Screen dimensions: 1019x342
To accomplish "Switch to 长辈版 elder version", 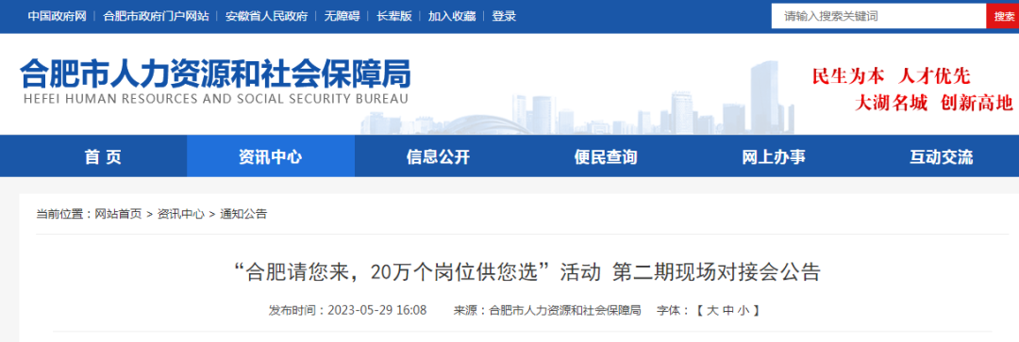I will point(393,16).
